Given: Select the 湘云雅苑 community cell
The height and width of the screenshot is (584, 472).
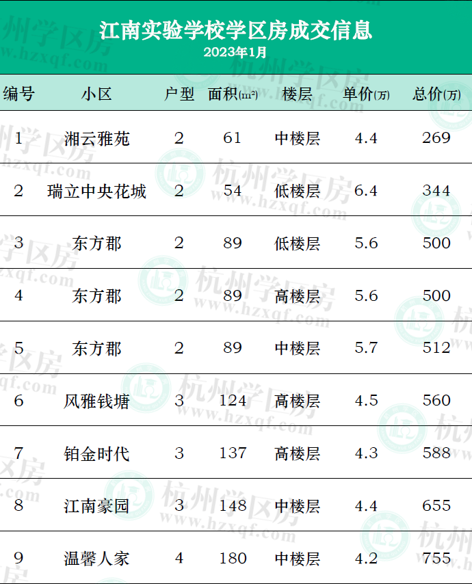Looking at the screenshot, I should tap(97, 139).
